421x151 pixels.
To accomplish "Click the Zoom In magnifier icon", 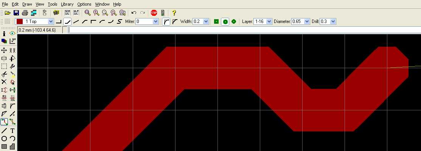I will coord(96,13).
